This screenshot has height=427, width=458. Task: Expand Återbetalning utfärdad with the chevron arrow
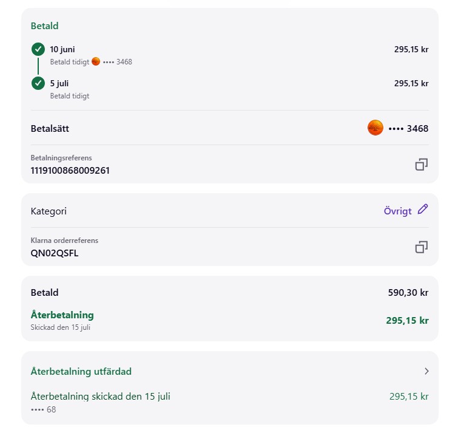[426, 371]
